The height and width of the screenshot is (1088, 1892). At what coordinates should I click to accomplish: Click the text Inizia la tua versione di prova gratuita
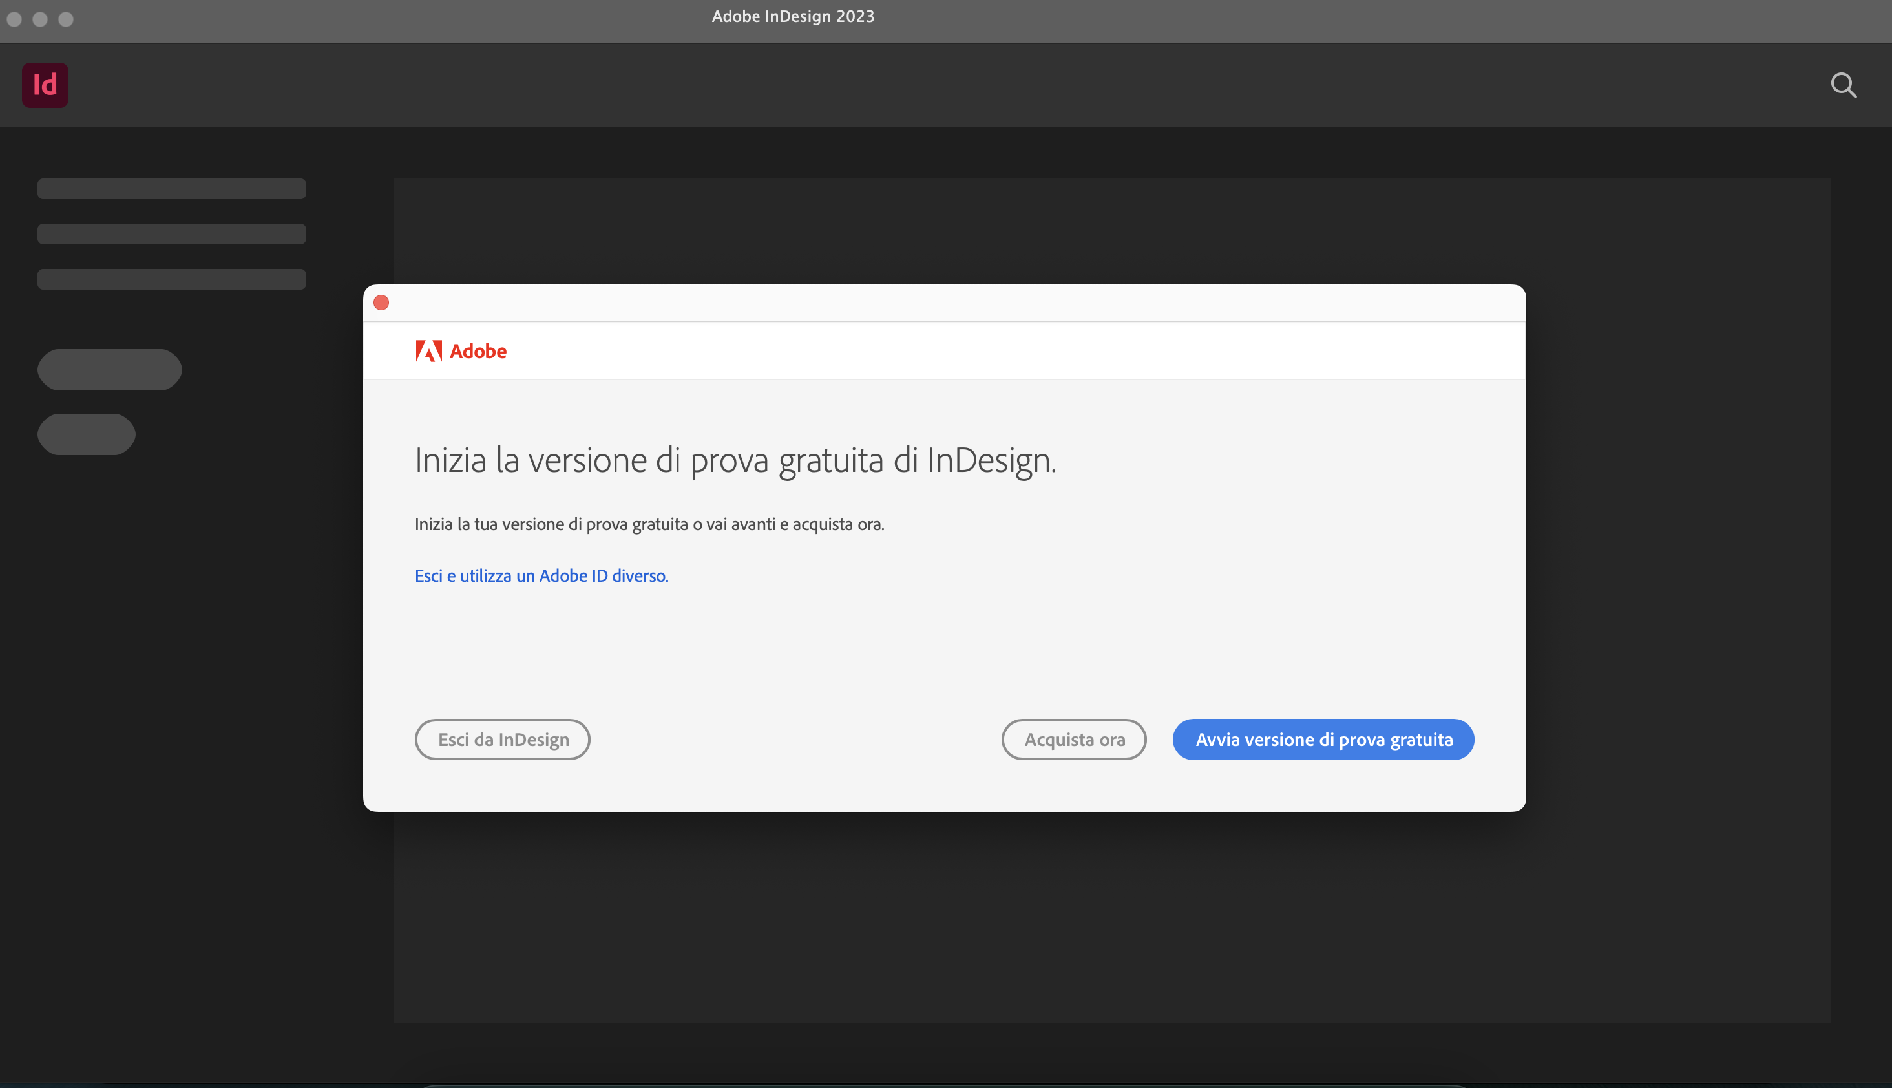click(551, 524)
